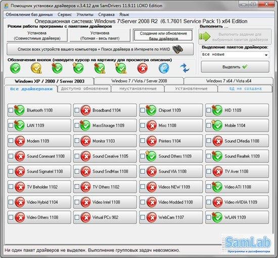Click the Misc 1108 red X icon
The image size is (278, 258).
point(152,125)
